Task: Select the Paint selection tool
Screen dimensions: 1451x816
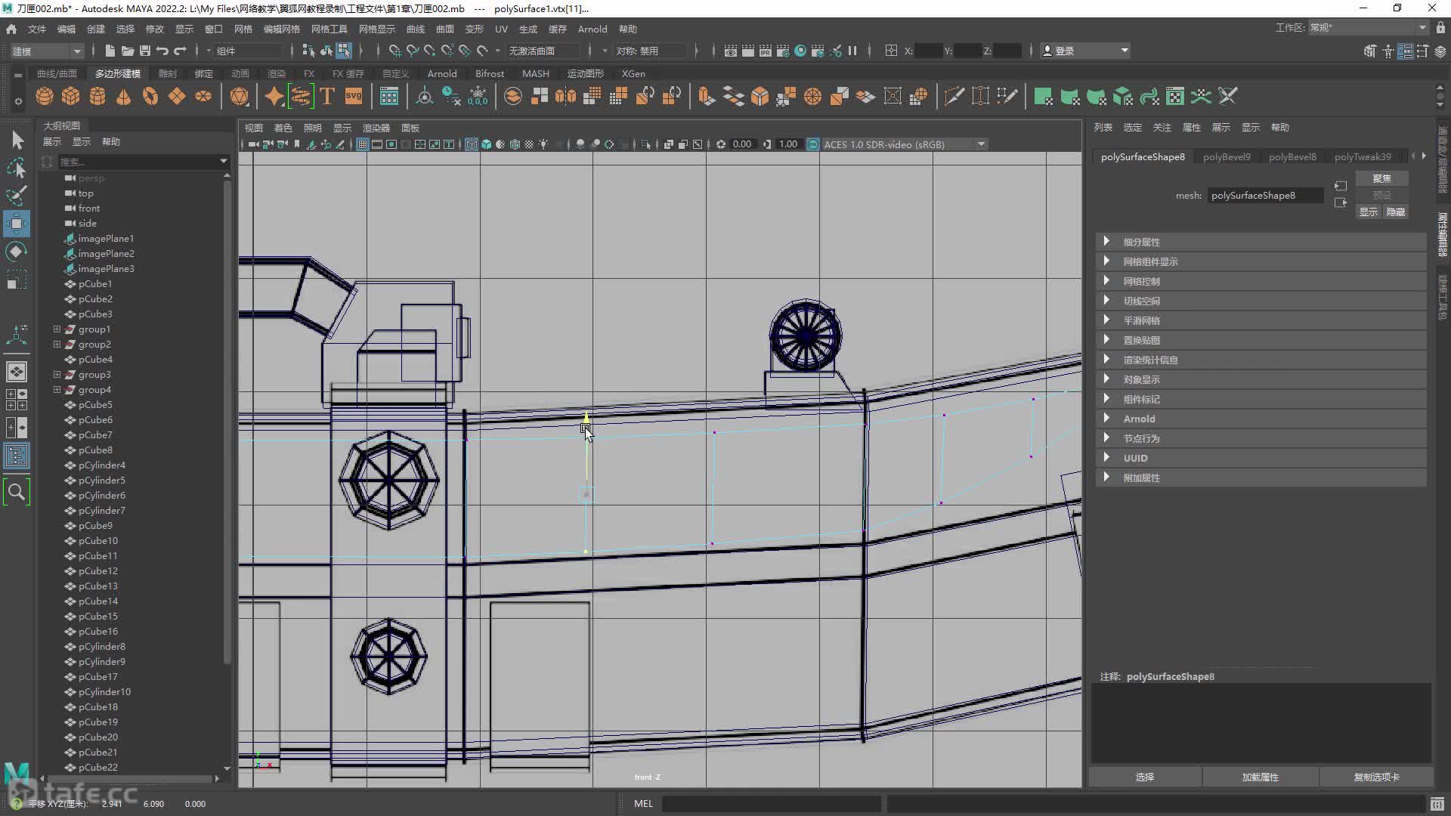Action: 17,196
